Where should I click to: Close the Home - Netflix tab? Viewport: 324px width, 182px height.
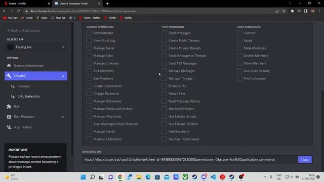click(49, 4)
